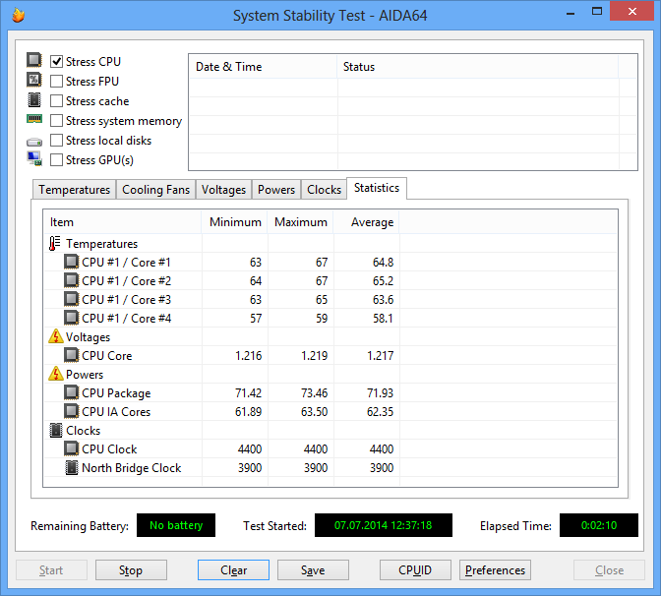Click the CPU chip icon beside Stress CPU
The height and width of the screenshot is (596, 661).
pyautogui.click(x=34, y=60)
